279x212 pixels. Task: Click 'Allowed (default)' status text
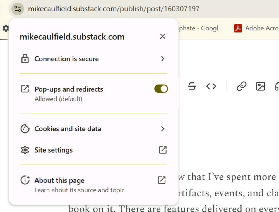(59, 99)
